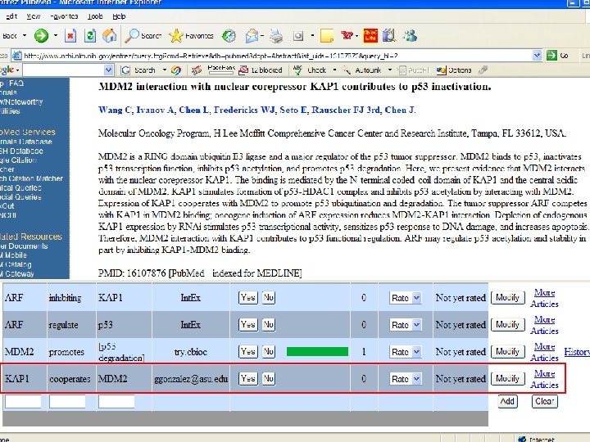Screen dimensions: 590x442
Task: Run spell Check from Google toolbar
Action: click(x=310, y=70)
